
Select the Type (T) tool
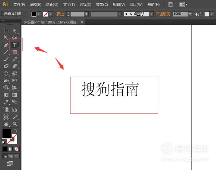(15, 45)
